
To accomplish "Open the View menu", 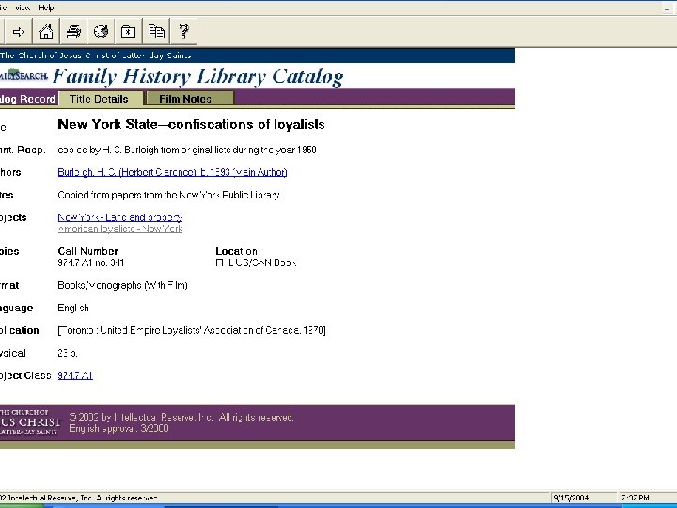I will (x=23, y=8).
